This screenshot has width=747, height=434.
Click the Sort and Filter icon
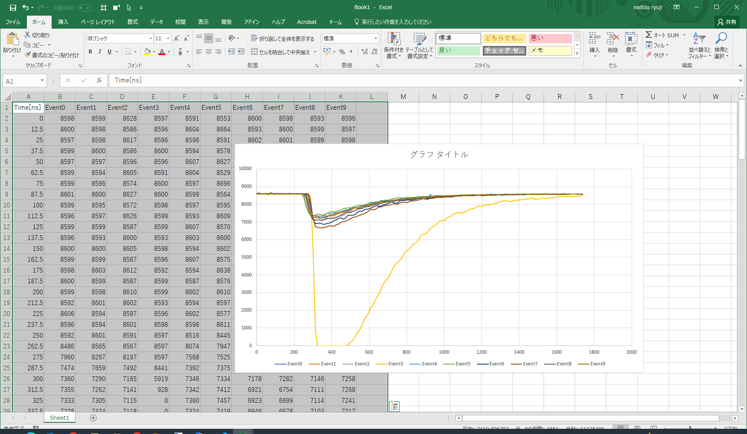coord(699,39)
